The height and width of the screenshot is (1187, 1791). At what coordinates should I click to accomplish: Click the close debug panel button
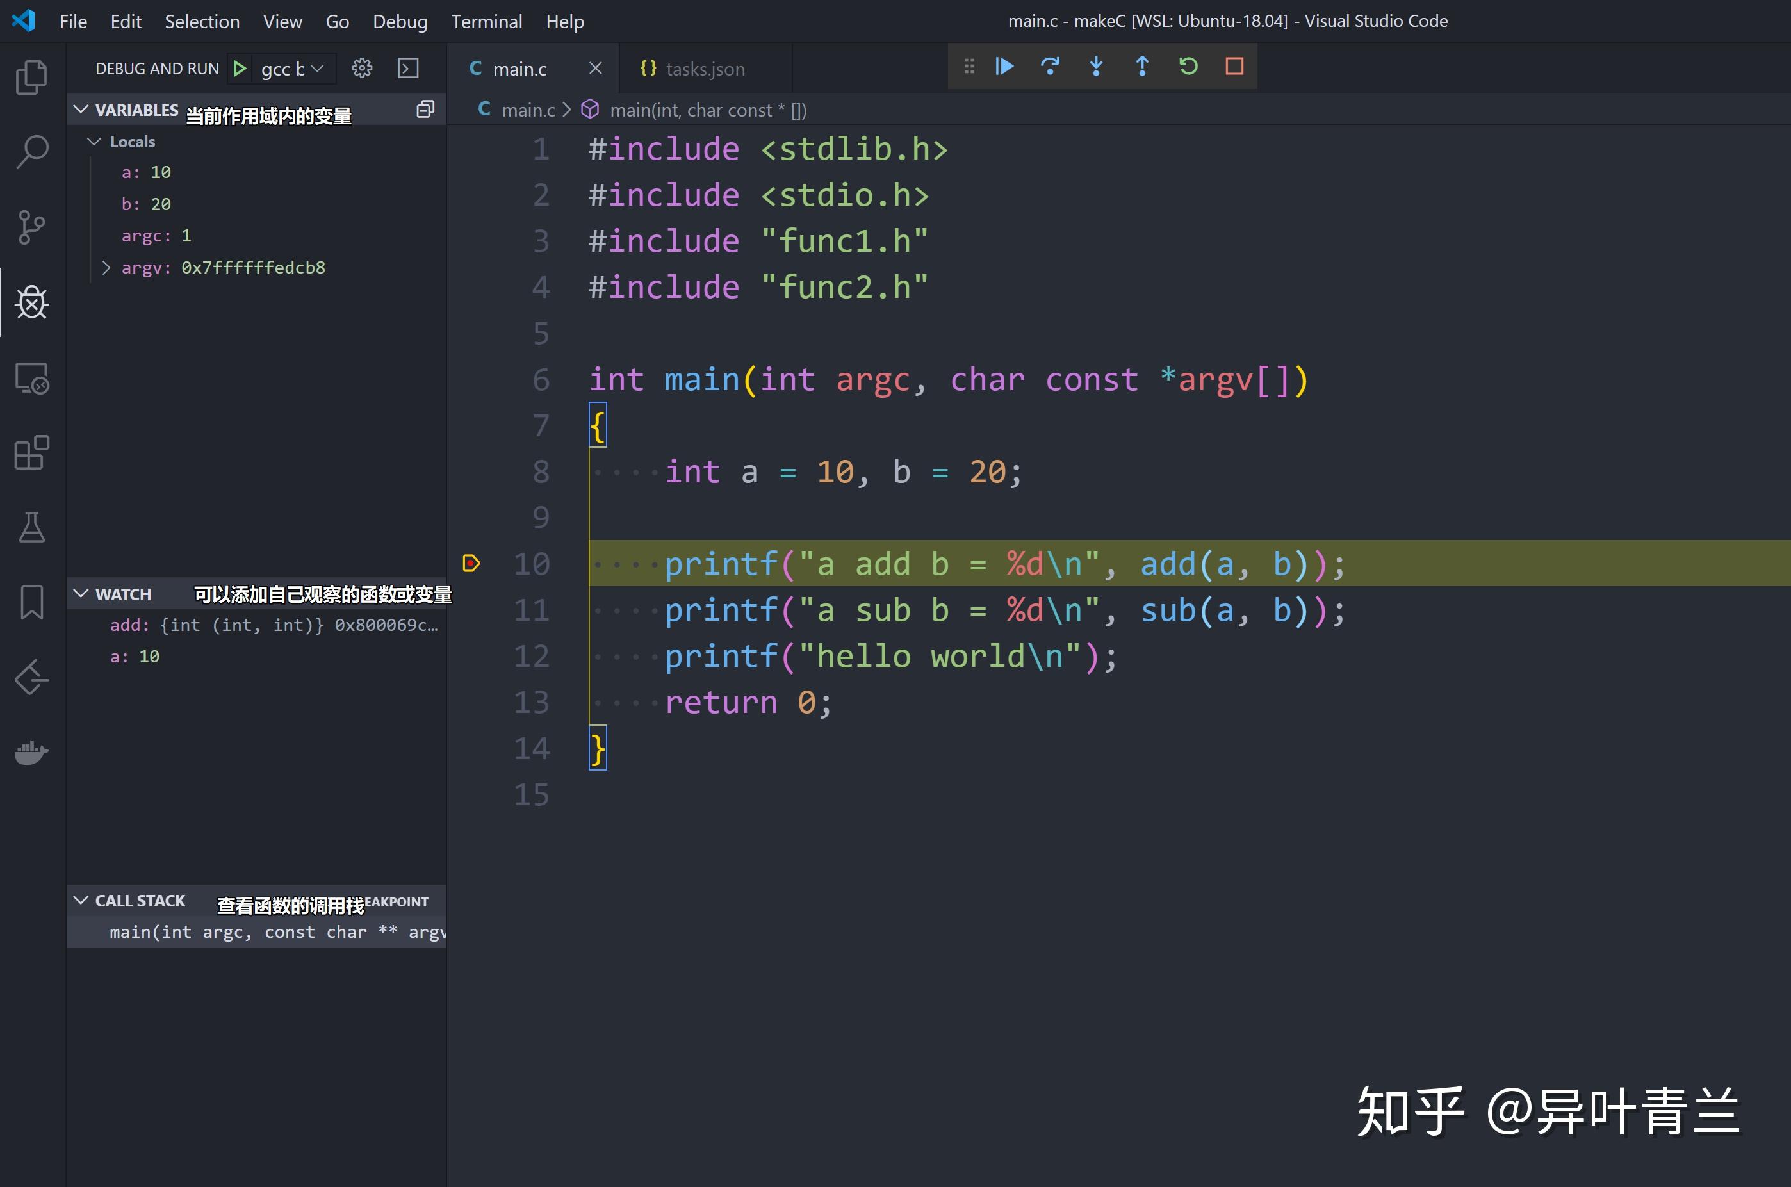[1231, 65]
